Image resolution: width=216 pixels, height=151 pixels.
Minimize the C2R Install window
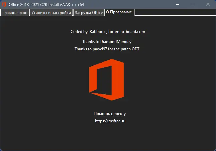[177, 4]
